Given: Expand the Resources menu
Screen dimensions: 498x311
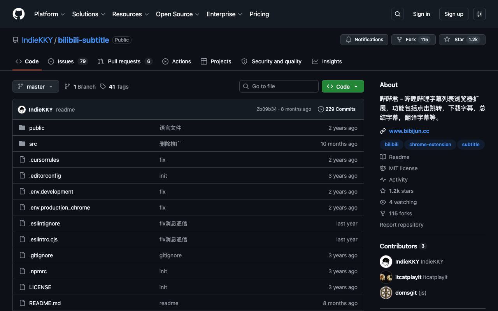Looking at the screenshot, I should click(x=131, y=14).
